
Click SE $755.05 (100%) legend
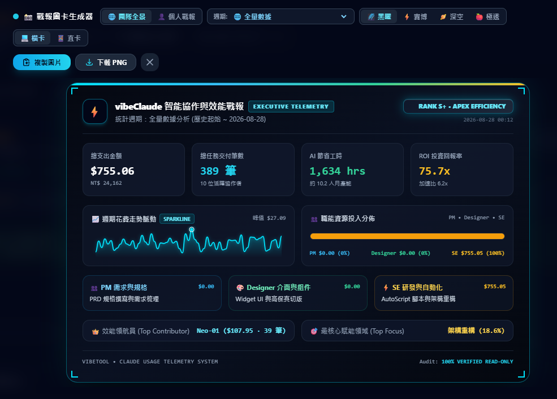478,253
